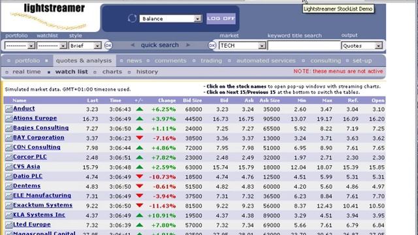Open the BAY Corporation stock link

pos(39,138)
